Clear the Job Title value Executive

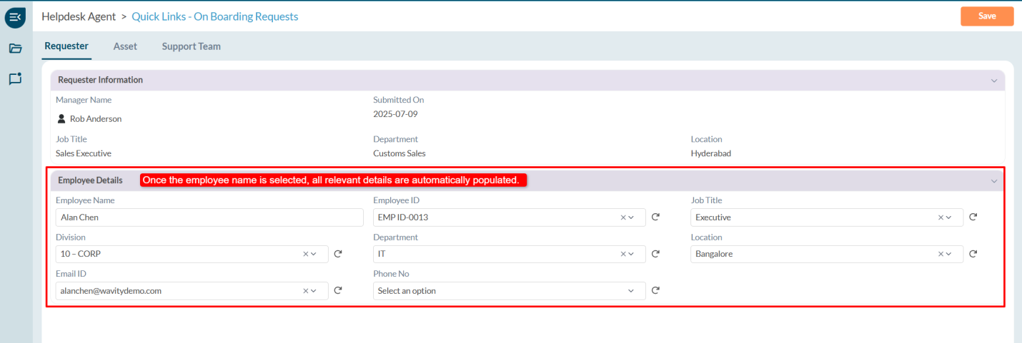(941, 217)
